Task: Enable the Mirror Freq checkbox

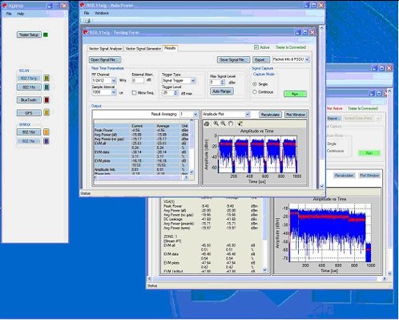Action: pyautogui.click(x=134, y=93)
